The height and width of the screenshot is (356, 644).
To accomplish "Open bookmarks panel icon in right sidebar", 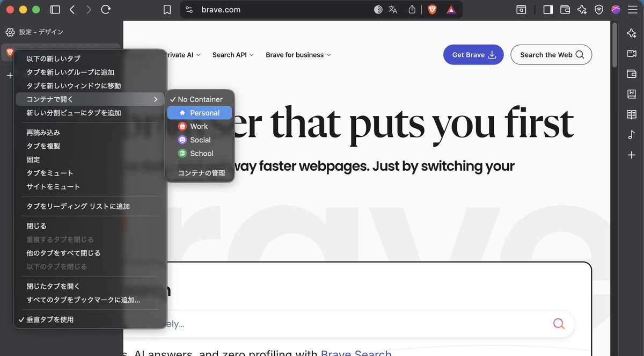I will (632, 95).
